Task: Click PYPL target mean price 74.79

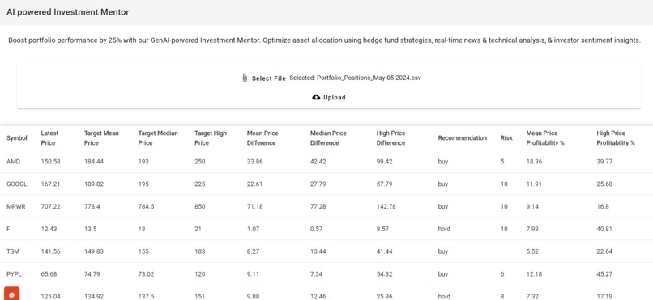Action: [92, 274]
